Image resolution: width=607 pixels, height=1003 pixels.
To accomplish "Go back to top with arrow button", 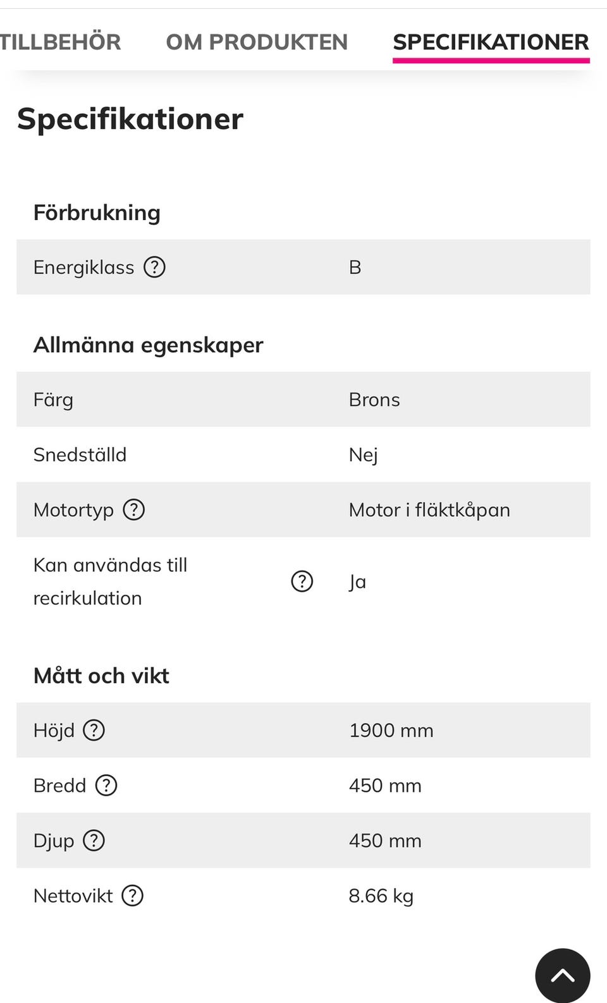I will (563, 975).
